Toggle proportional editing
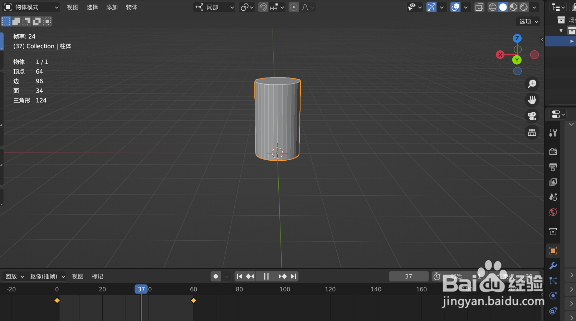Image resolution: width=576 pixels, height=321 pixels. (293, 7)
